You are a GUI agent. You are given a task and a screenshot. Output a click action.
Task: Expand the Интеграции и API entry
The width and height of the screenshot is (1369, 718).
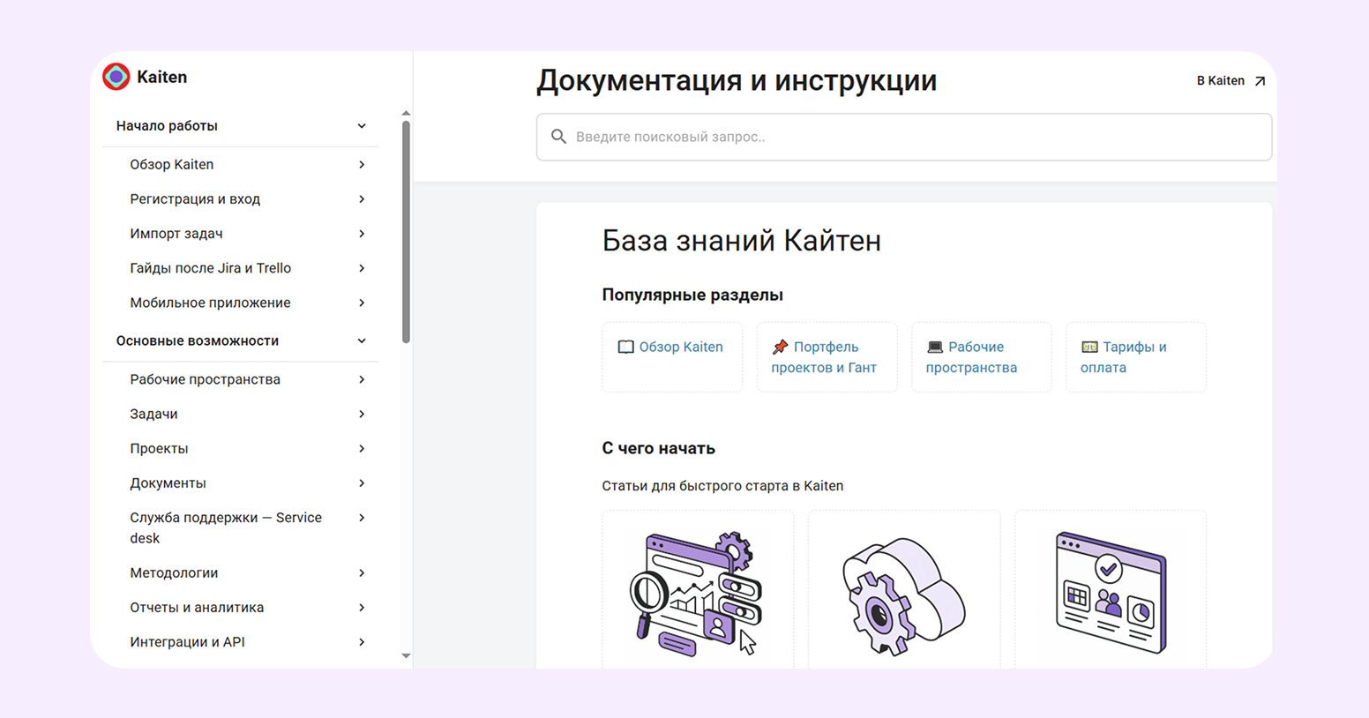pyautogui.click(x=362, y=642)
